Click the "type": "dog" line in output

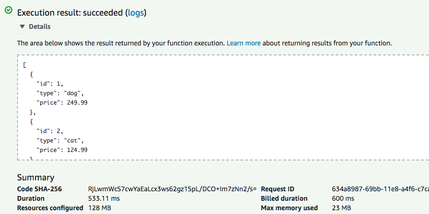point(60,93)
